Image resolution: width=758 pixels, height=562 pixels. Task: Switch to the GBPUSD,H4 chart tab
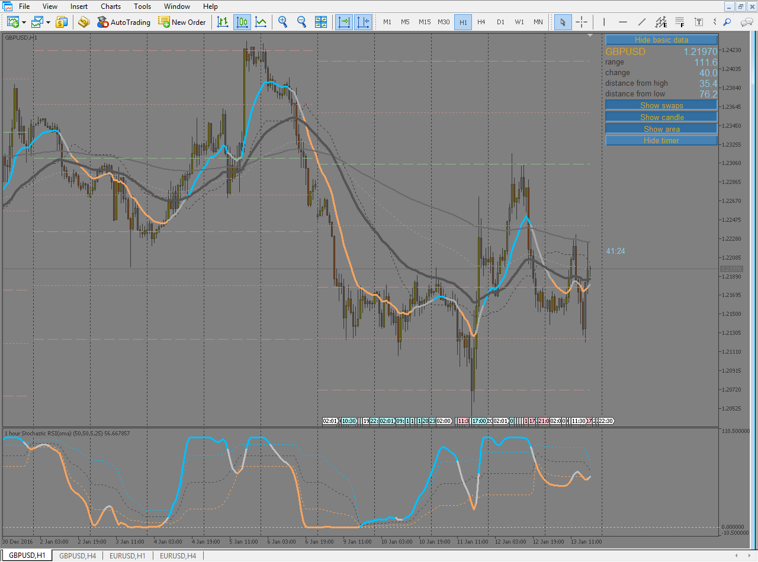click(78, 555)
